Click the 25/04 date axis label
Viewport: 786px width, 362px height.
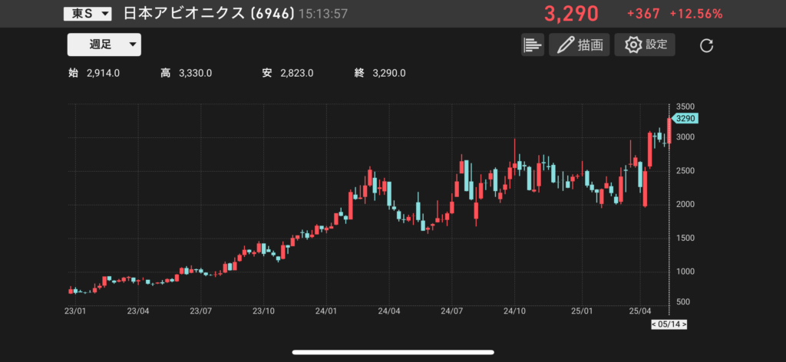click(x=641, y=311)
